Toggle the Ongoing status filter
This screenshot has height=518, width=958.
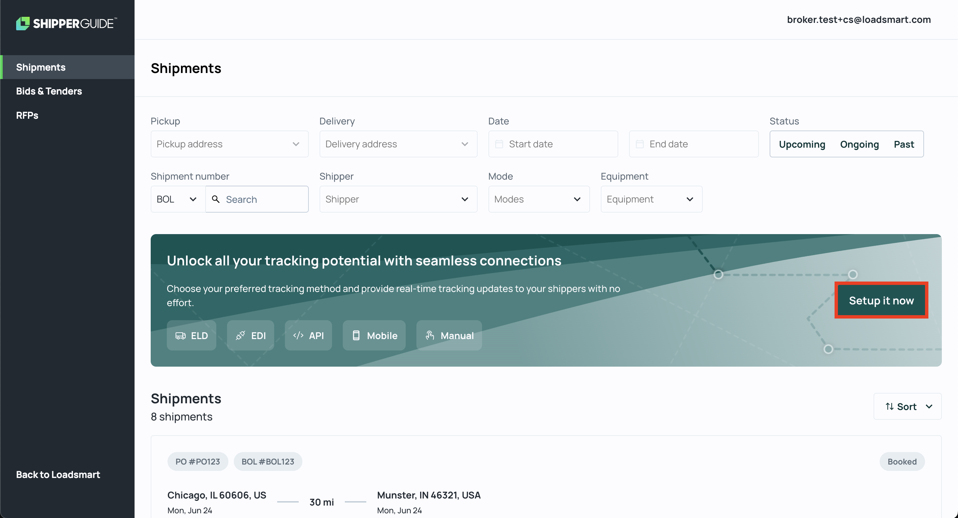tap(859, 144)
